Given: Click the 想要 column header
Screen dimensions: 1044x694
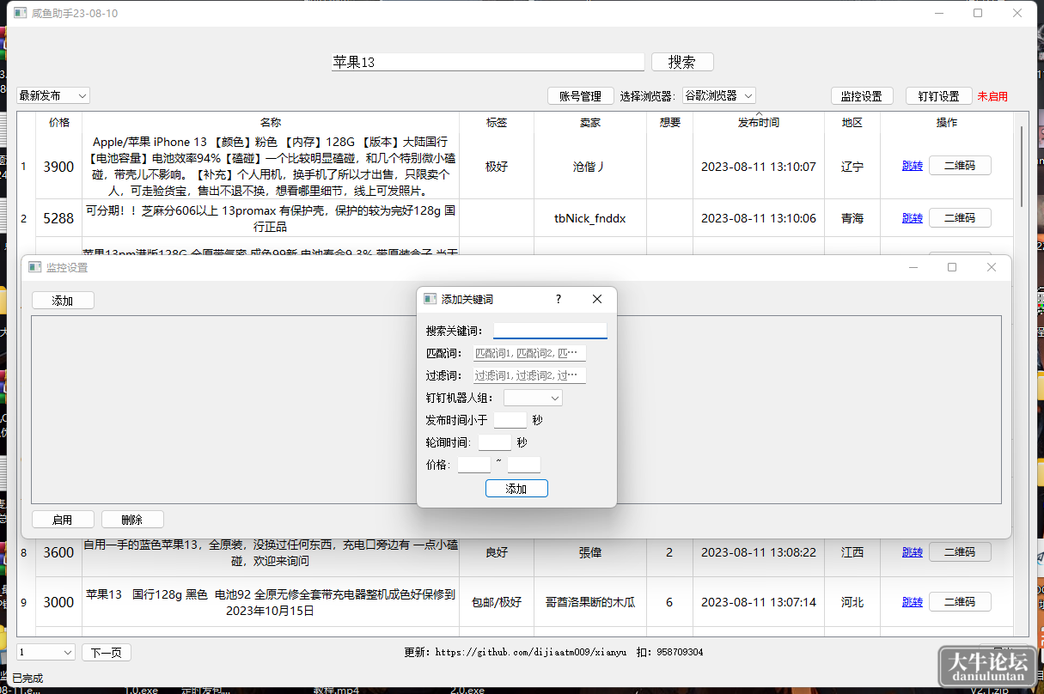Looking at the screenshot, I should click(x=669, y=123).
